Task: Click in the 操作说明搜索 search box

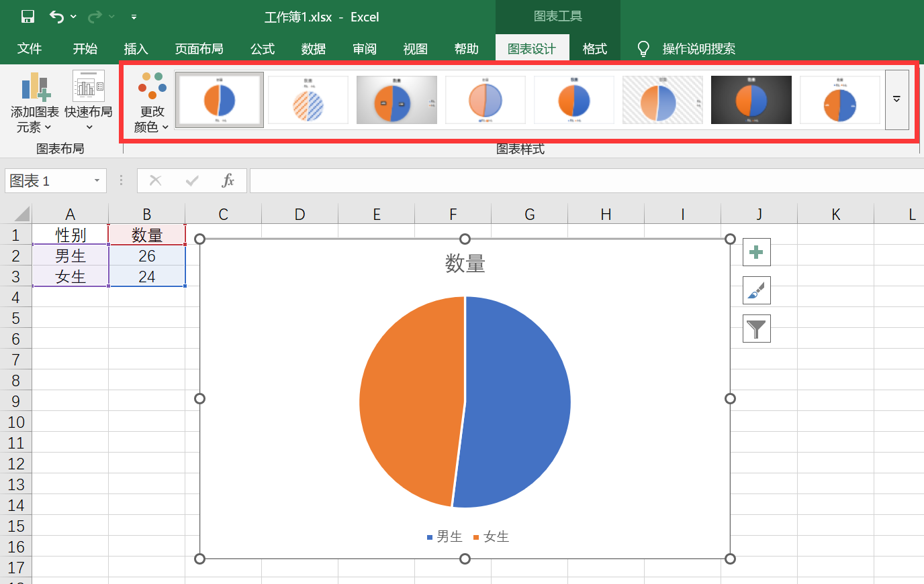Action: click(698, 49)
